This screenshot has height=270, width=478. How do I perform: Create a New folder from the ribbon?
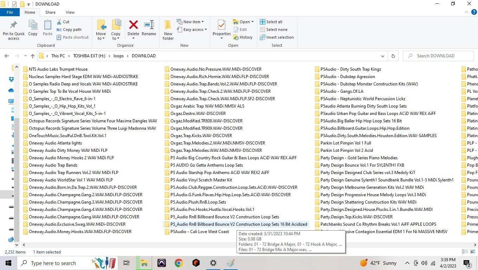[x=168, y=30]
